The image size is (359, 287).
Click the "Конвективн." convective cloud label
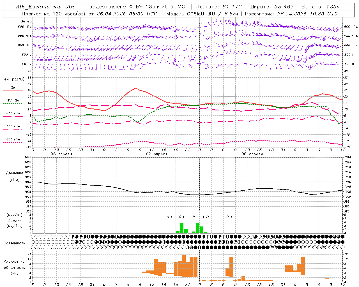[x=14, y=262]
